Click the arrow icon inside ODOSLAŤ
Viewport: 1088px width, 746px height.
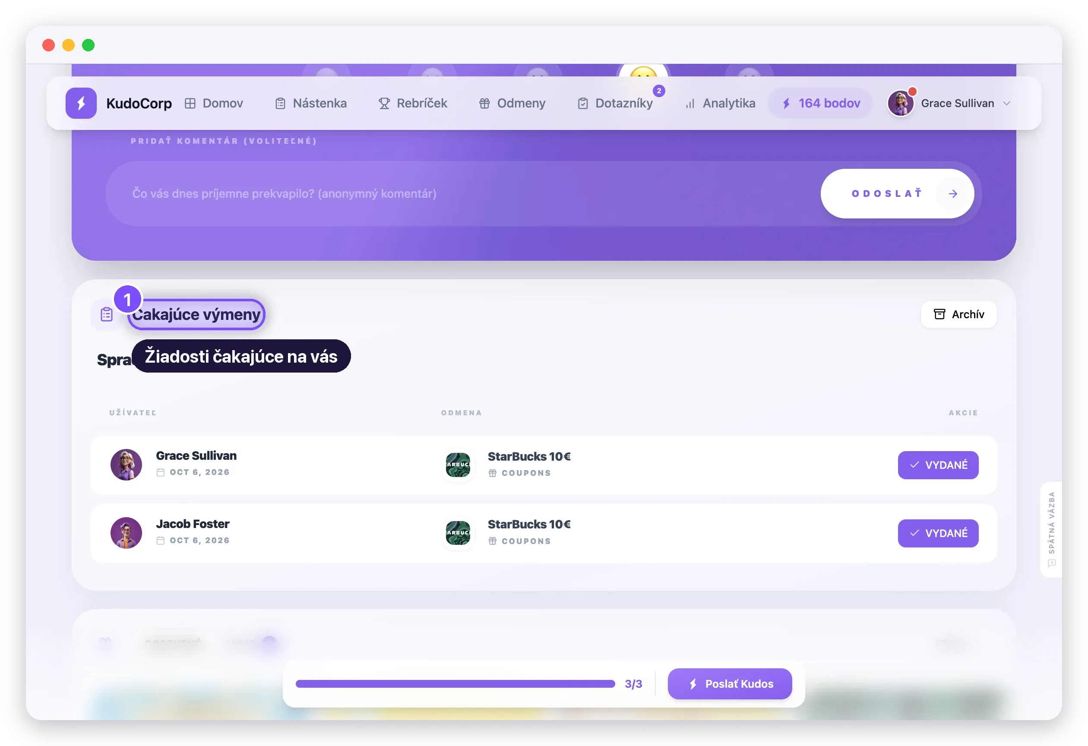[953, 194]
